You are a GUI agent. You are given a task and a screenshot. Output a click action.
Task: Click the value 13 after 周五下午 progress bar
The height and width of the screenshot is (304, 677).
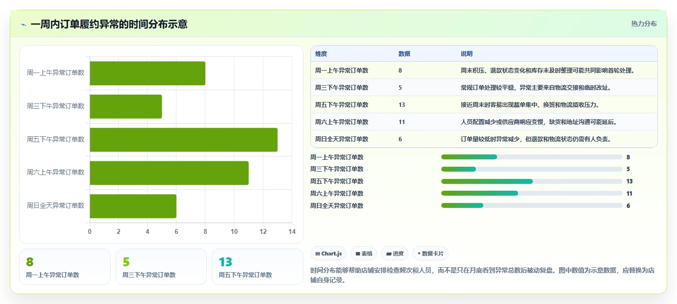click(x=629, y=181)
